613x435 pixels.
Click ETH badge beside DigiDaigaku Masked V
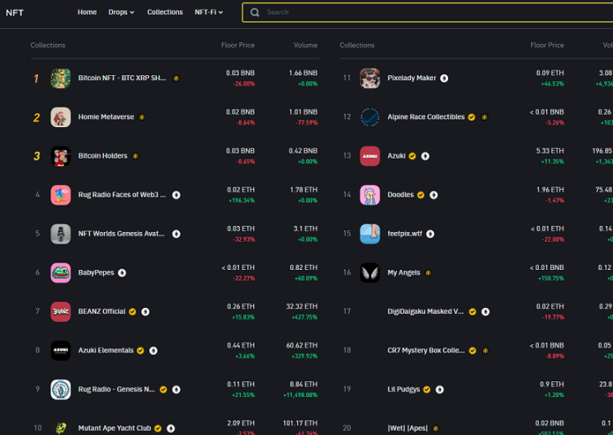tap(486, 312)
